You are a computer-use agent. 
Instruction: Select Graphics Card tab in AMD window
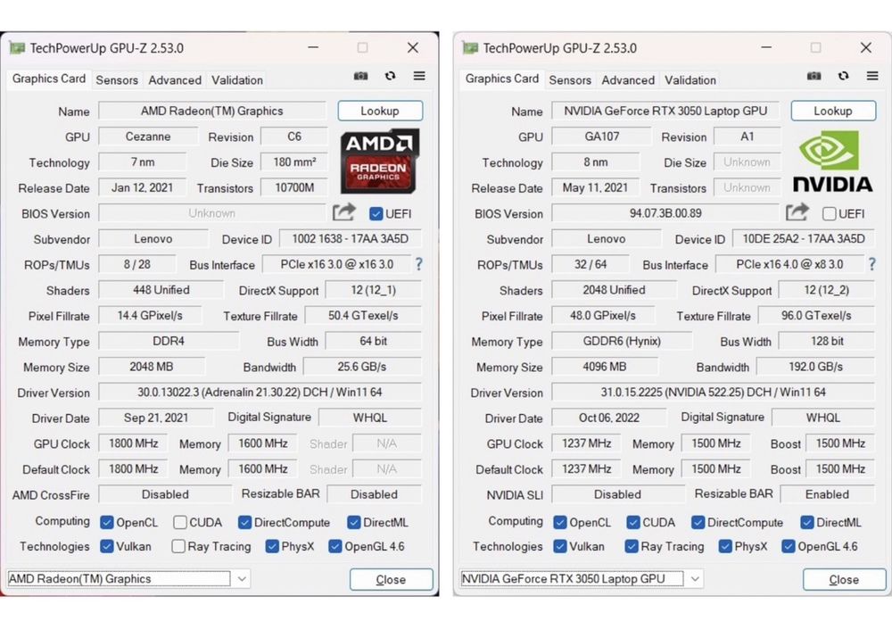[x=49, y=79]
